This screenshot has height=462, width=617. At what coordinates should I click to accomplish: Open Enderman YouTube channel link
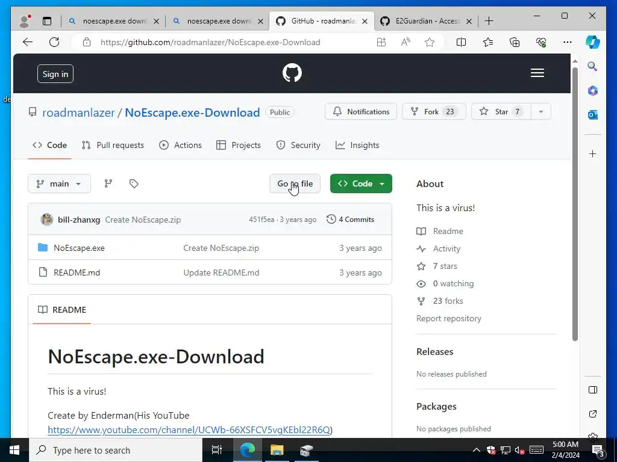[x=189, y=430]
